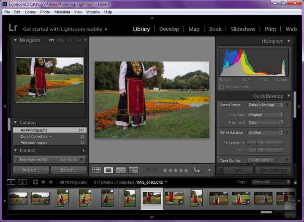The width and height of the screenshot is (304, 222).
Task: Switch to Survey view icon
Action: [x=133, y=170]
